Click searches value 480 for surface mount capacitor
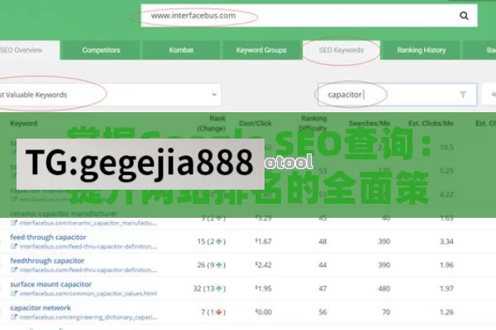This screenshot has height=330, width=496. 384,289
